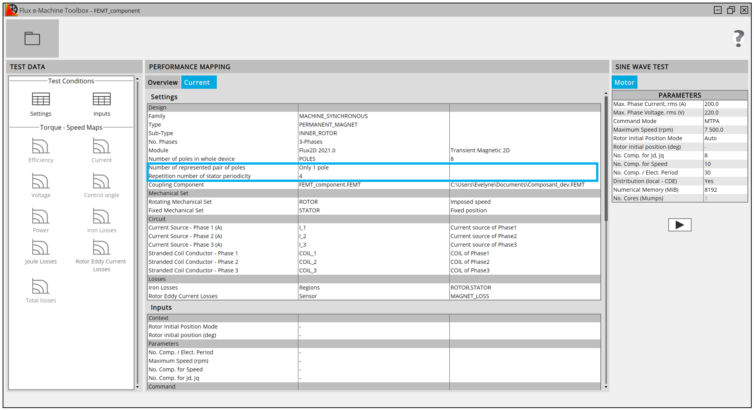
Task: Open the Control angle map
Action: (102, 181)
